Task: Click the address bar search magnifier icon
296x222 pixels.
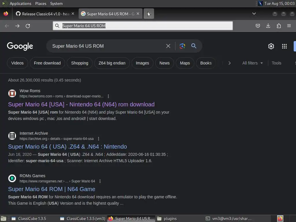Action: (x=57, y=26)
